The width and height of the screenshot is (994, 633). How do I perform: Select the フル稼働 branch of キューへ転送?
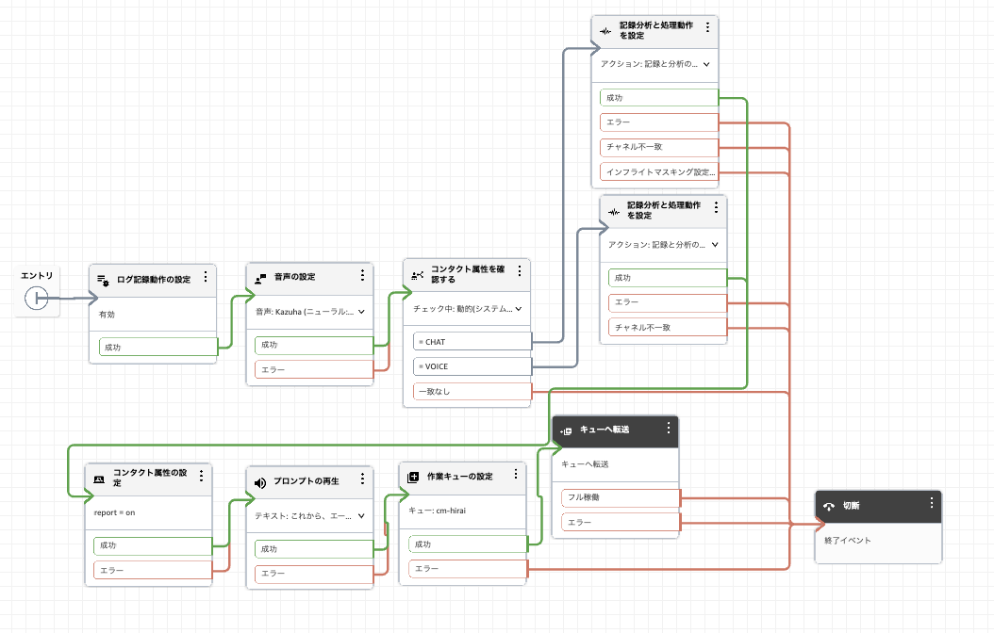pos(621,497)
